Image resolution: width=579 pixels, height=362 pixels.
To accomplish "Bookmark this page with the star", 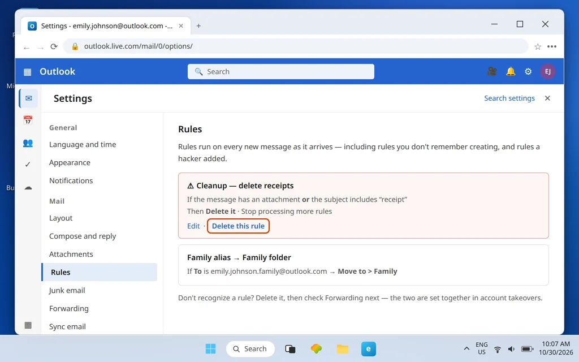I will click(538, 46).
